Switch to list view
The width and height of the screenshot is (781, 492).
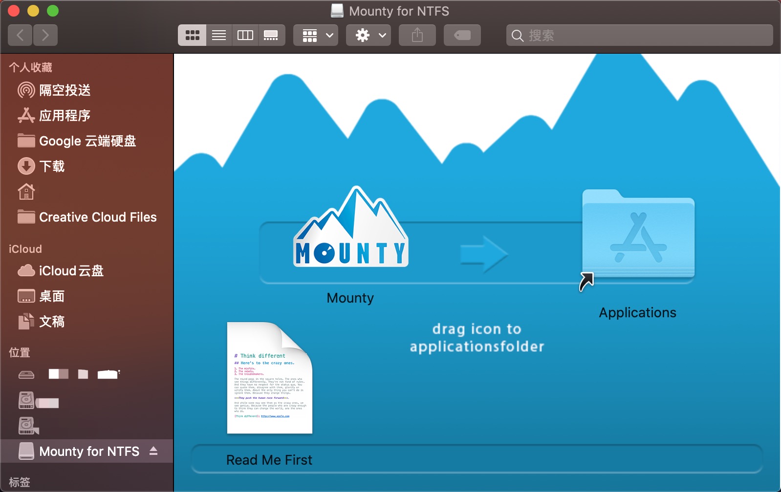(x=219, y=35)
